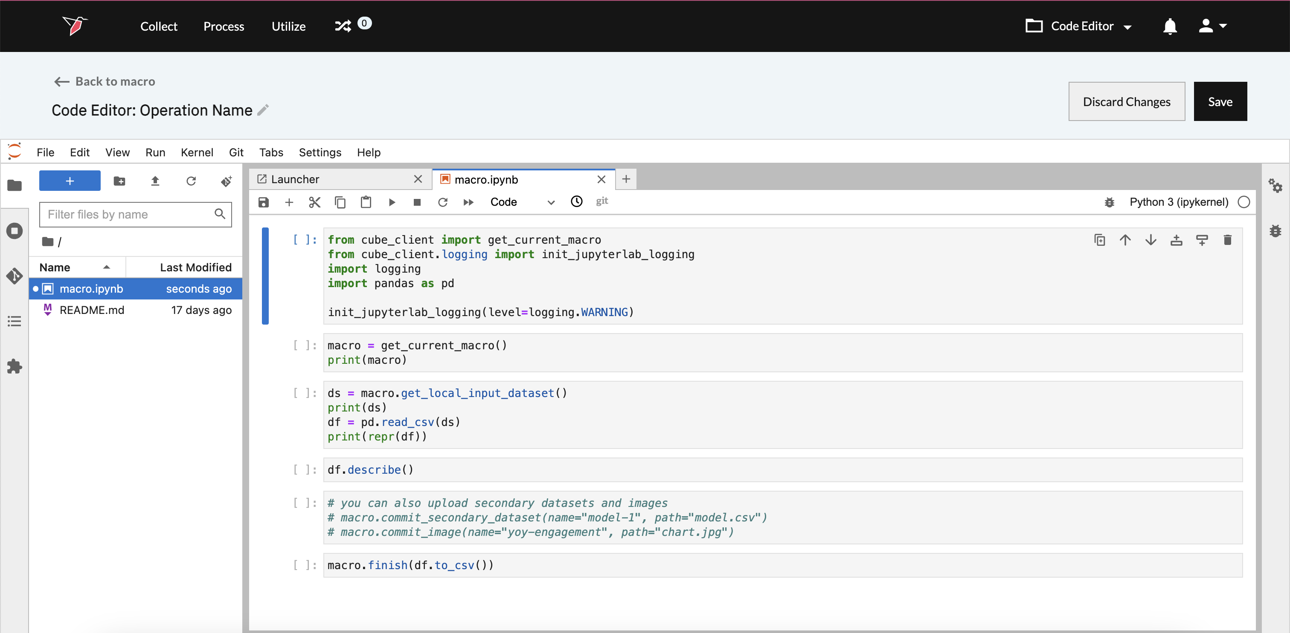This screenshot has height=633, width=1290.
Task: Toggle the Table of Contents sidebar
Action: point(15,321)
